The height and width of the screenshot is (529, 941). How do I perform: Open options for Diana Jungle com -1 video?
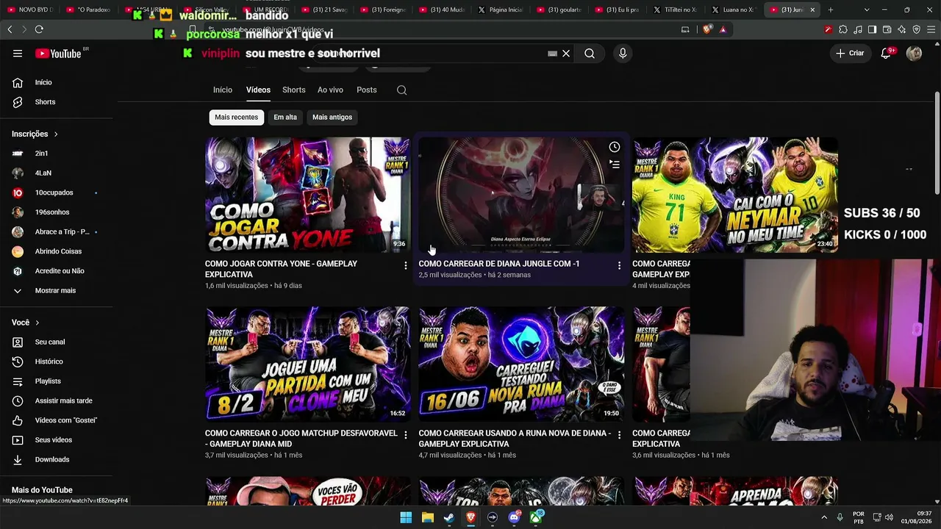[619, 265]
